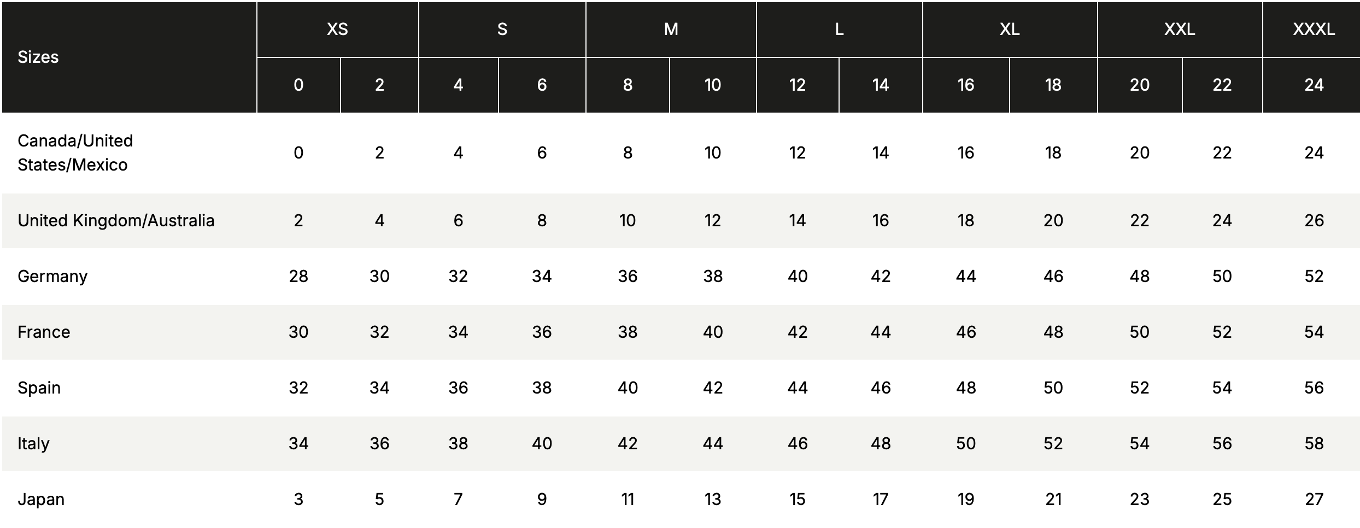The image size is (1360, 528).
Task: Click the XS size column header
Action: (x=337, y=29)
